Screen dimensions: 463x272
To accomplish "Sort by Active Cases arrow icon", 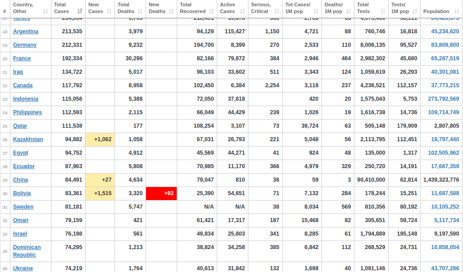I will coord(243,12).
